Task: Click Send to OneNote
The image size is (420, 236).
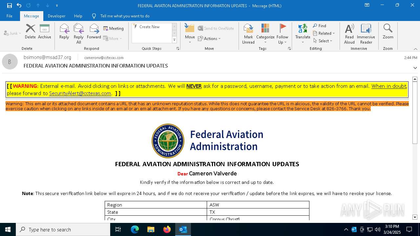Action: [216, 29]
